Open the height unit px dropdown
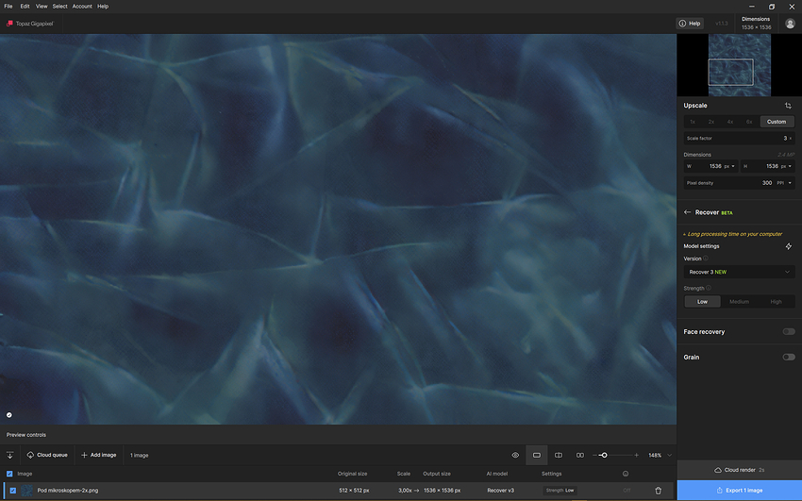 pos(786,166)
